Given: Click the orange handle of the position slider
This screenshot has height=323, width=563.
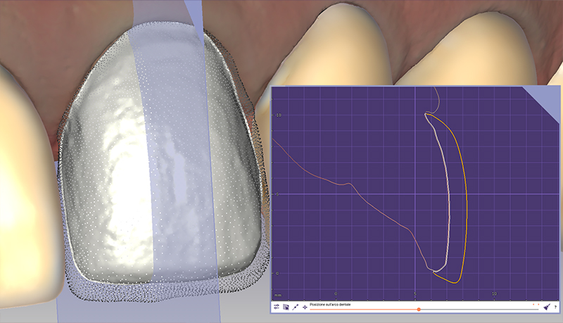Looking at the screenshot, I should tap(419, 309).
